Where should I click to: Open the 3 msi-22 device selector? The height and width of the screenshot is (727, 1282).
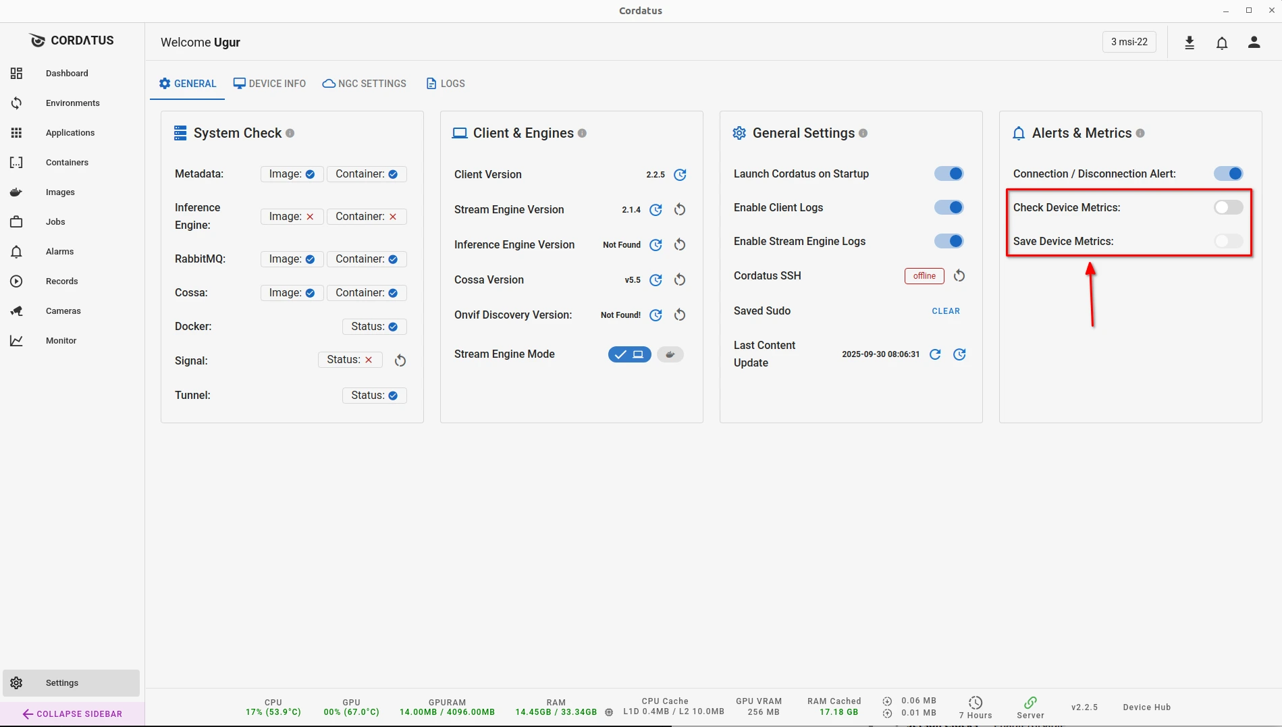1129,41
